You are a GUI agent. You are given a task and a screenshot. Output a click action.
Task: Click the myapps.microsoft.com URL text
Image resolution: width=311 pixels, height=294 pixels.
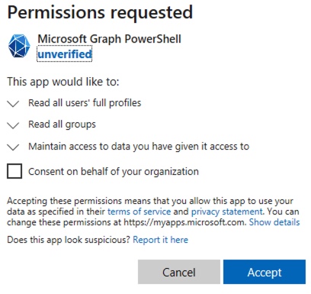pyautogui.click(x=185, y=222)
